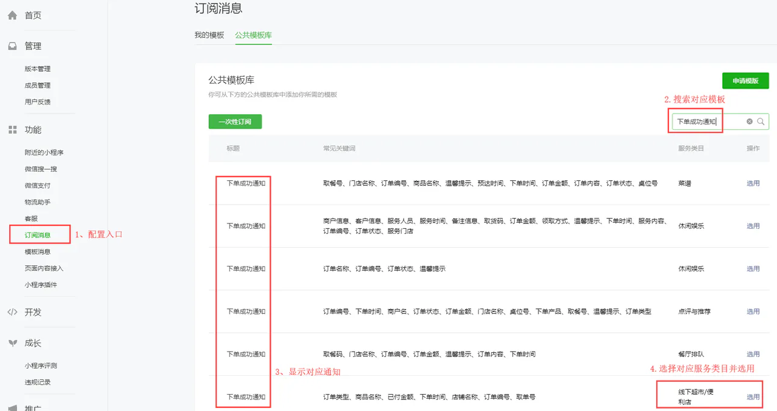This screenshot has width=777, height=411.
Task: Click the 一次性订阅 button
Action: (x=235, y=121)
